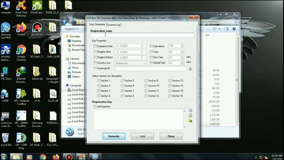Click the paste icon beside Registration key box

(190, 116)
